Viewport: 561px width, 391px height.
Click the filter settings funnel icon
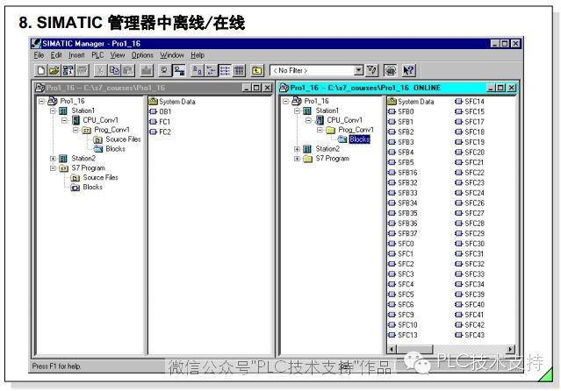click(372, 70)
